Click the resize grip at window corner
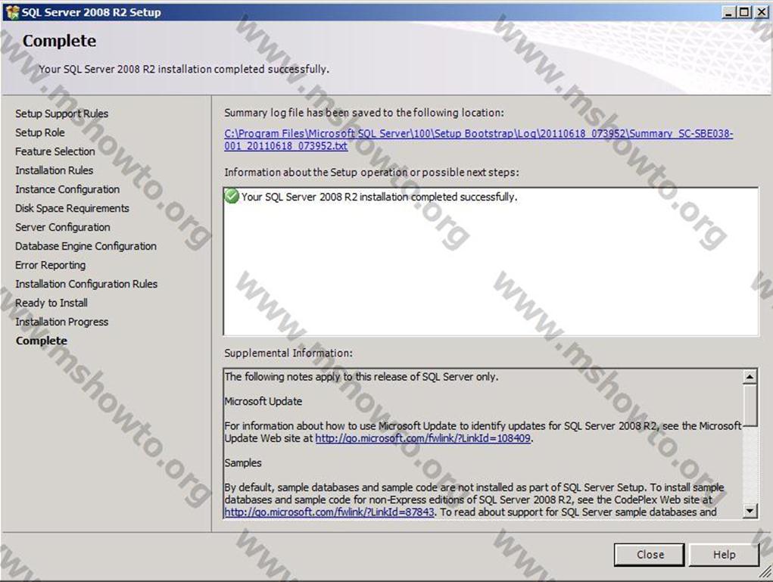Viewport: 773px width, 582px height. point(765,572)
